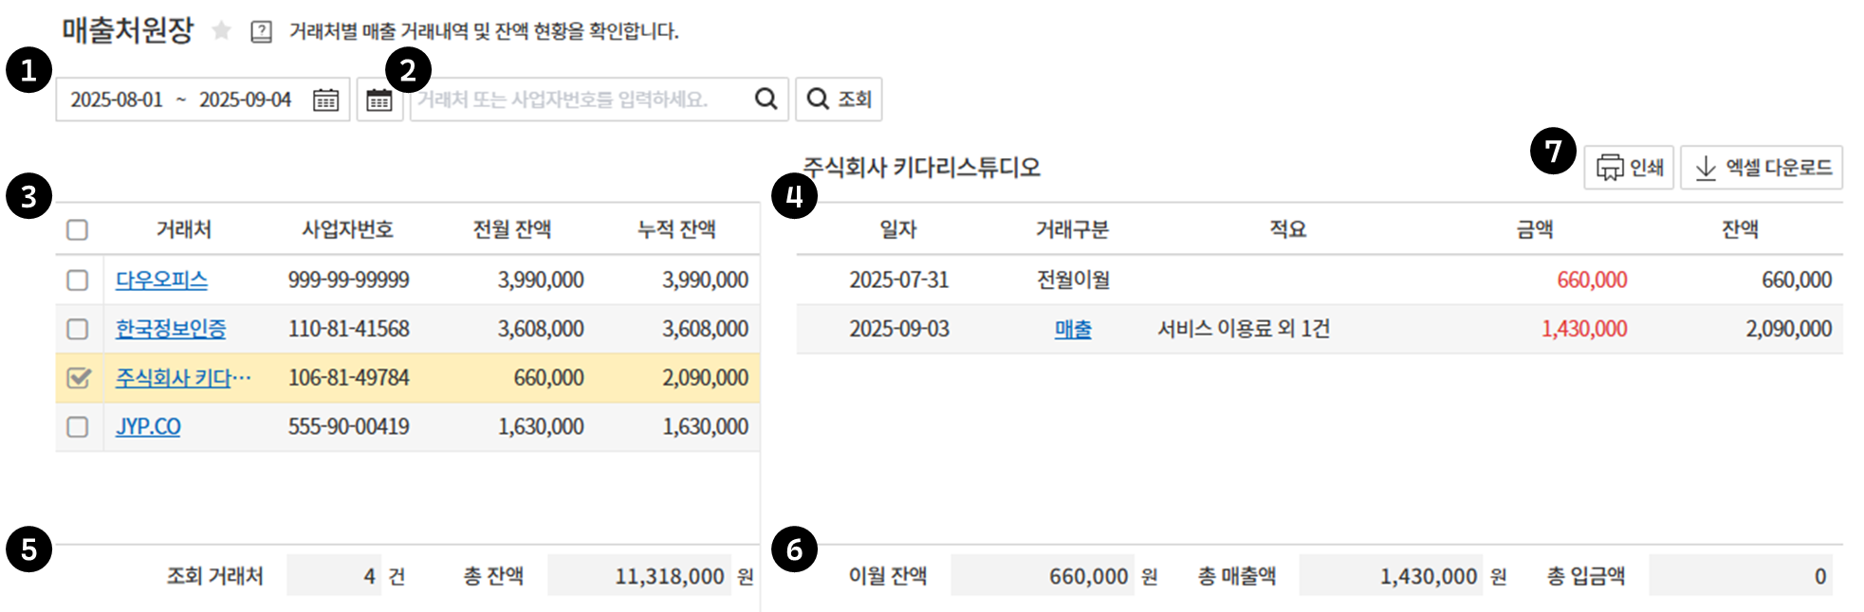Open the JYP.CO customer link
Viewport: 1864px width, 612px height.
(148, 427)
